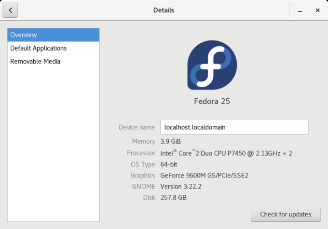Click the Details window title
Image resolution: width=328 pixels, height=229 pixels.
coord(164,10)
